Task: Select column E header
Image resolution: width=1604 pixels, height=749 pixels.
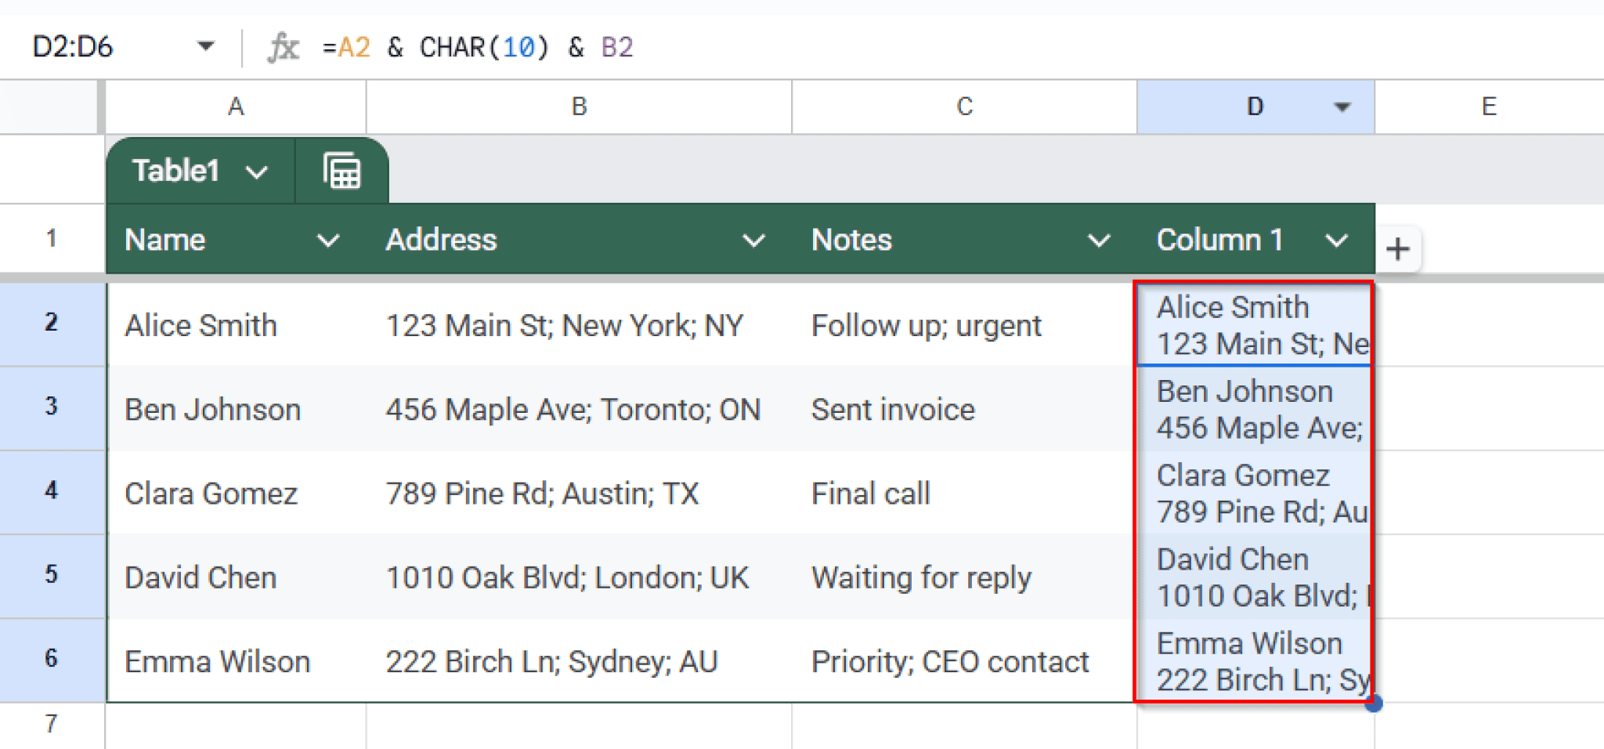Action: point(1488,107)
